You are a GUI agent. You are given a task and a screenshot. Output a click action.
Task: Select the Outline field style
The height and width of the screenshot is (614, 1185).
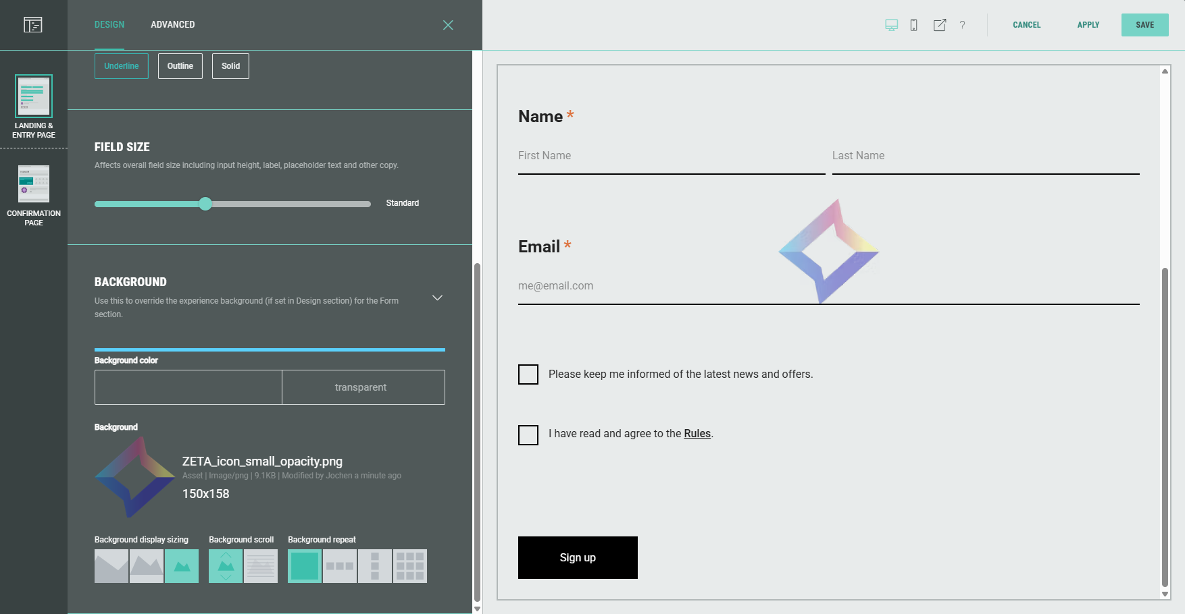pos(180,66)
